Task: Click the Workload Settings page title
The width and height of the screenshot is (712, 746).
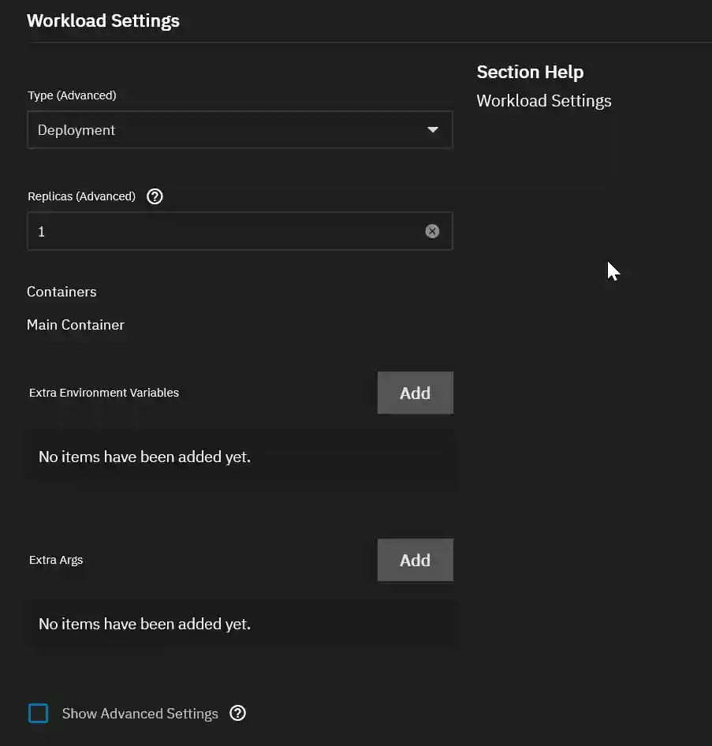Action: point(103,21)
